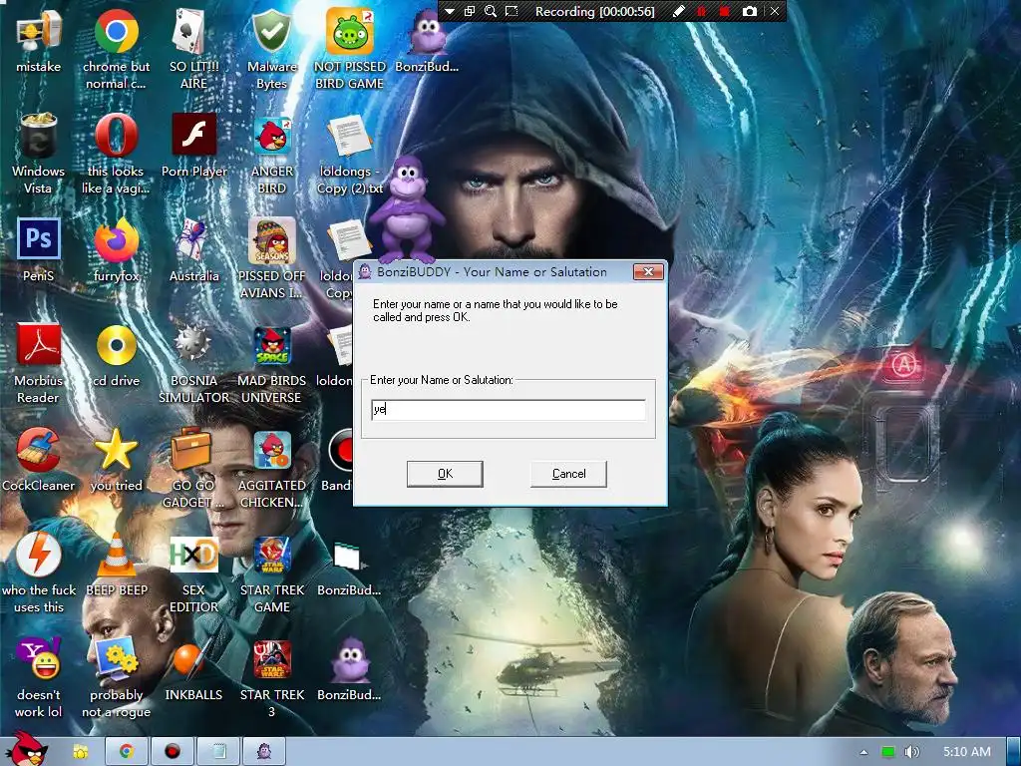Open the 'BOSNIA SIMULATOR' minesweeper icon
Viewport: 1021px width, 766px height.
coord(193,363)
